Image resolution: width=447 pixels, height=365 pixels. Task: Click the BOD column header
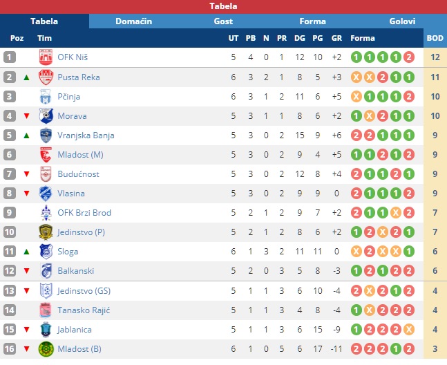pyautogui.click(x=435, y=38)
